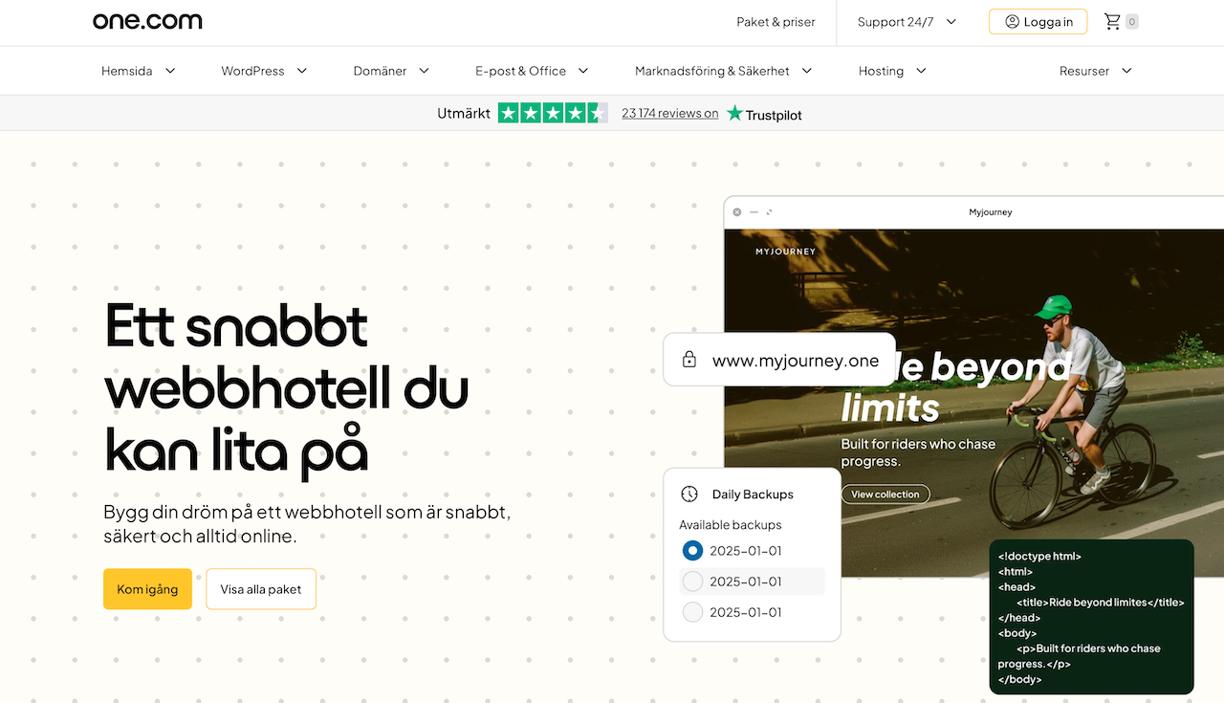This screenshot has width=1224, height=703.
Task: Click the Daily Backups clock icon
Action: click(x=689, y=494)
